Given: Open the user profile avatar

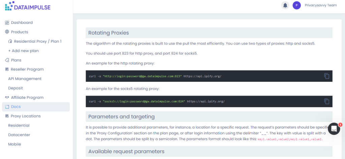Looking at the screenshot, I should coord(296,5).
